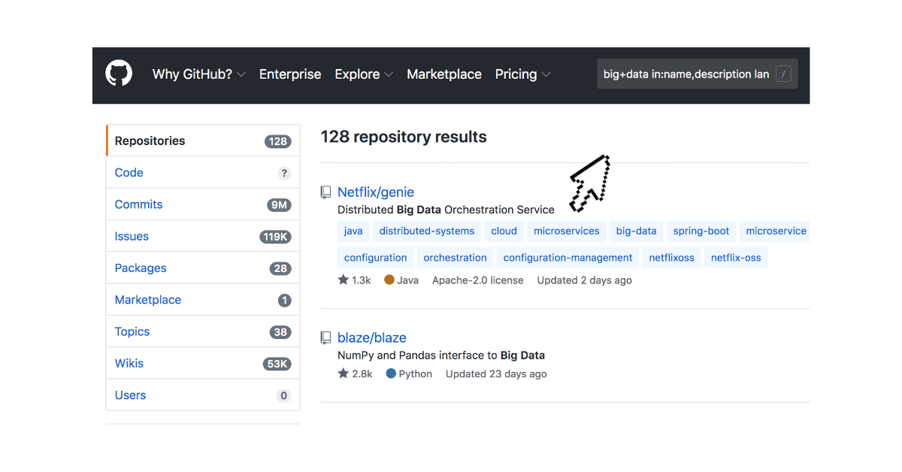Click the NumPy and Pandas interface description
The height and width of the screenshot is (472, 902).
point(441,356)
